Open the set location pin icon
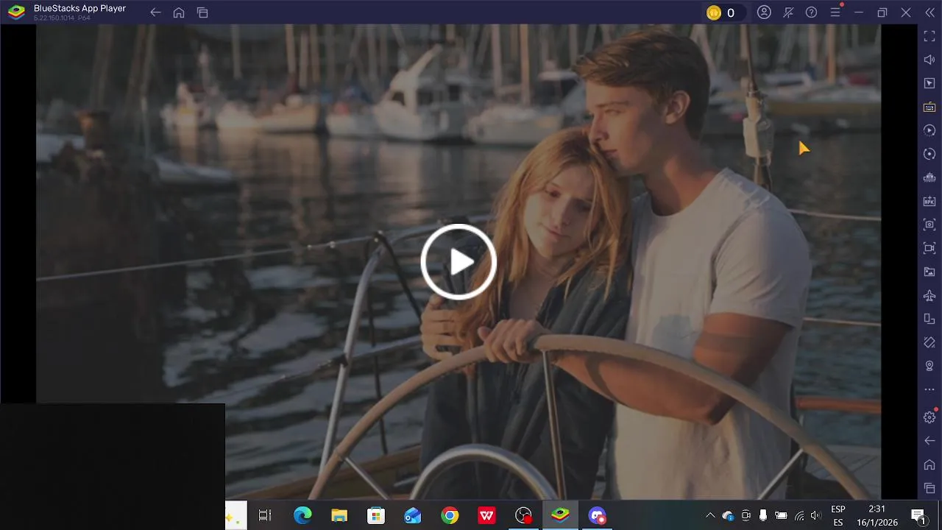The width and height of the screenshot is (942, 530). 929,366
